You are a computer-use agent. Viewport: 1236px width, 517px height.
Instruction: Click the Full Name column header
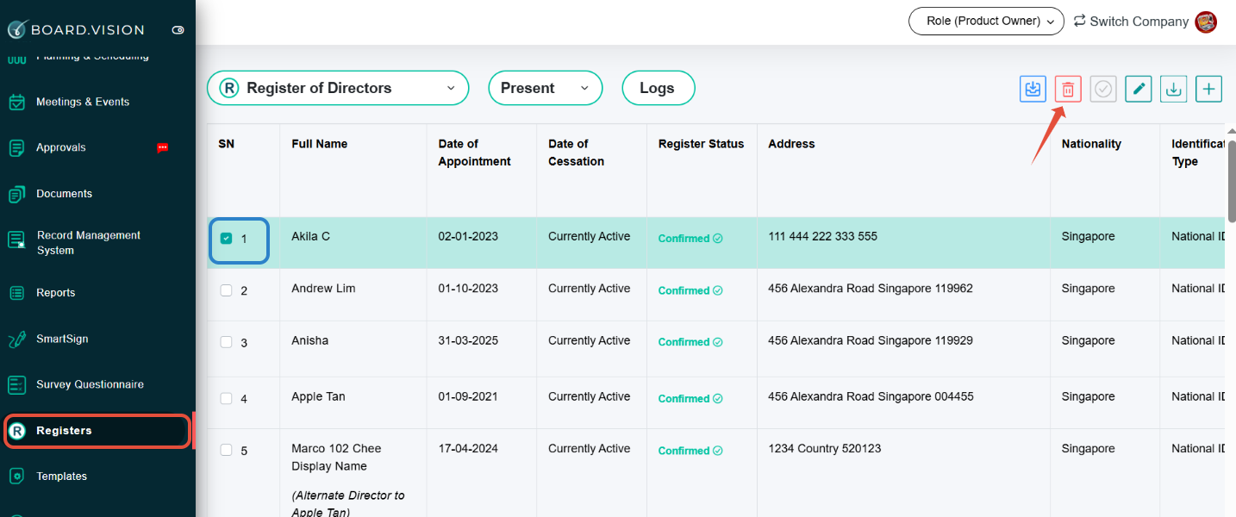pyautogui.click(x=320, y=144)
